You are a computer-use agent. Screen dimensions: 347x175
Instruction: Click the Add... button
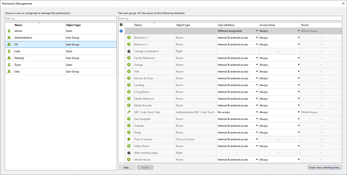point(127,167)
